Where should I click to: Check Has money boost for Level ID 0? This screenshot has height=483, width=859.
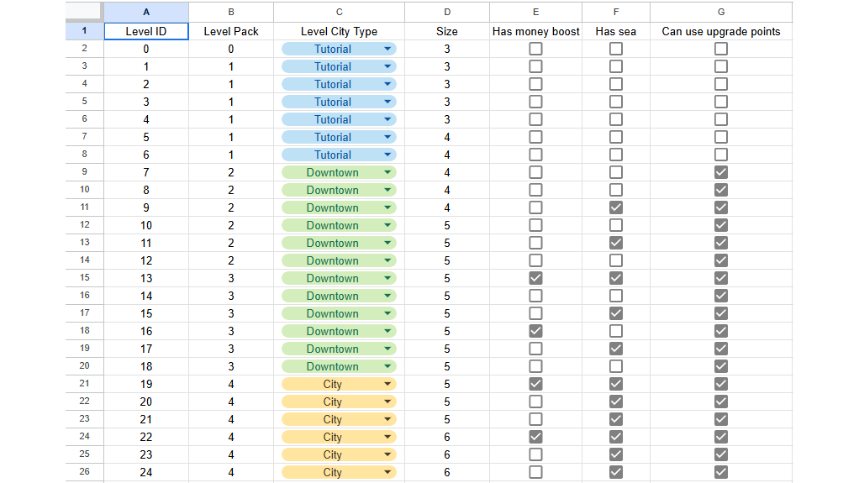click(535, 49)
